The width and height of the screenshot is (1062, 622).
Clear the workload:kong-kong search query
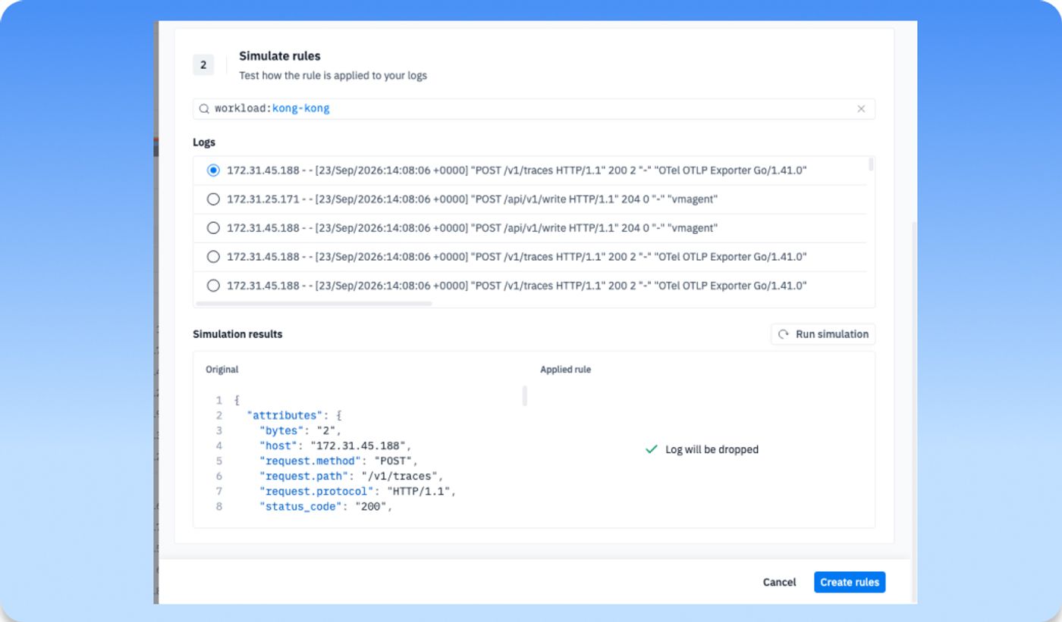click(861, 109)
